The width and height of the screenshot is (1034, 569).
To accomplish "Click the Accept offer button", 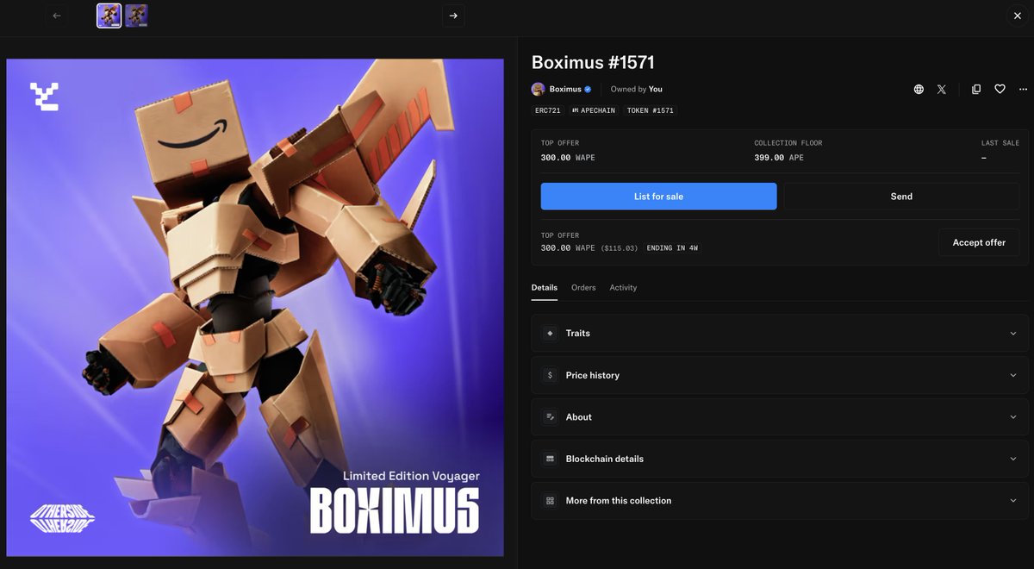I will pyautogui.click(x=979, y=242).
